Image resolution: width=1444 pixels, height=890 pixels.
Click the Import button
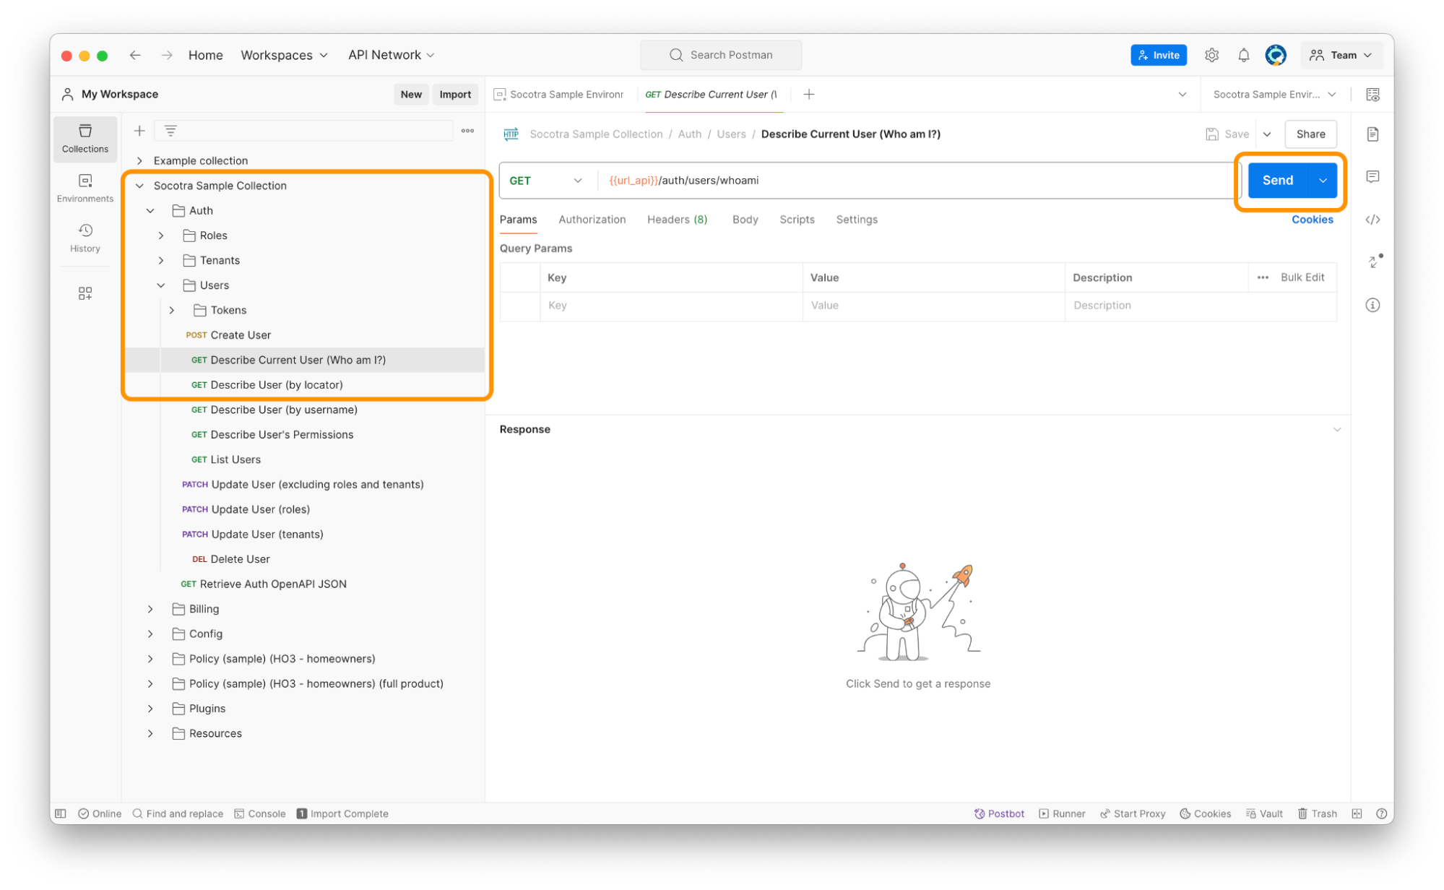click(x=455, y=95)
